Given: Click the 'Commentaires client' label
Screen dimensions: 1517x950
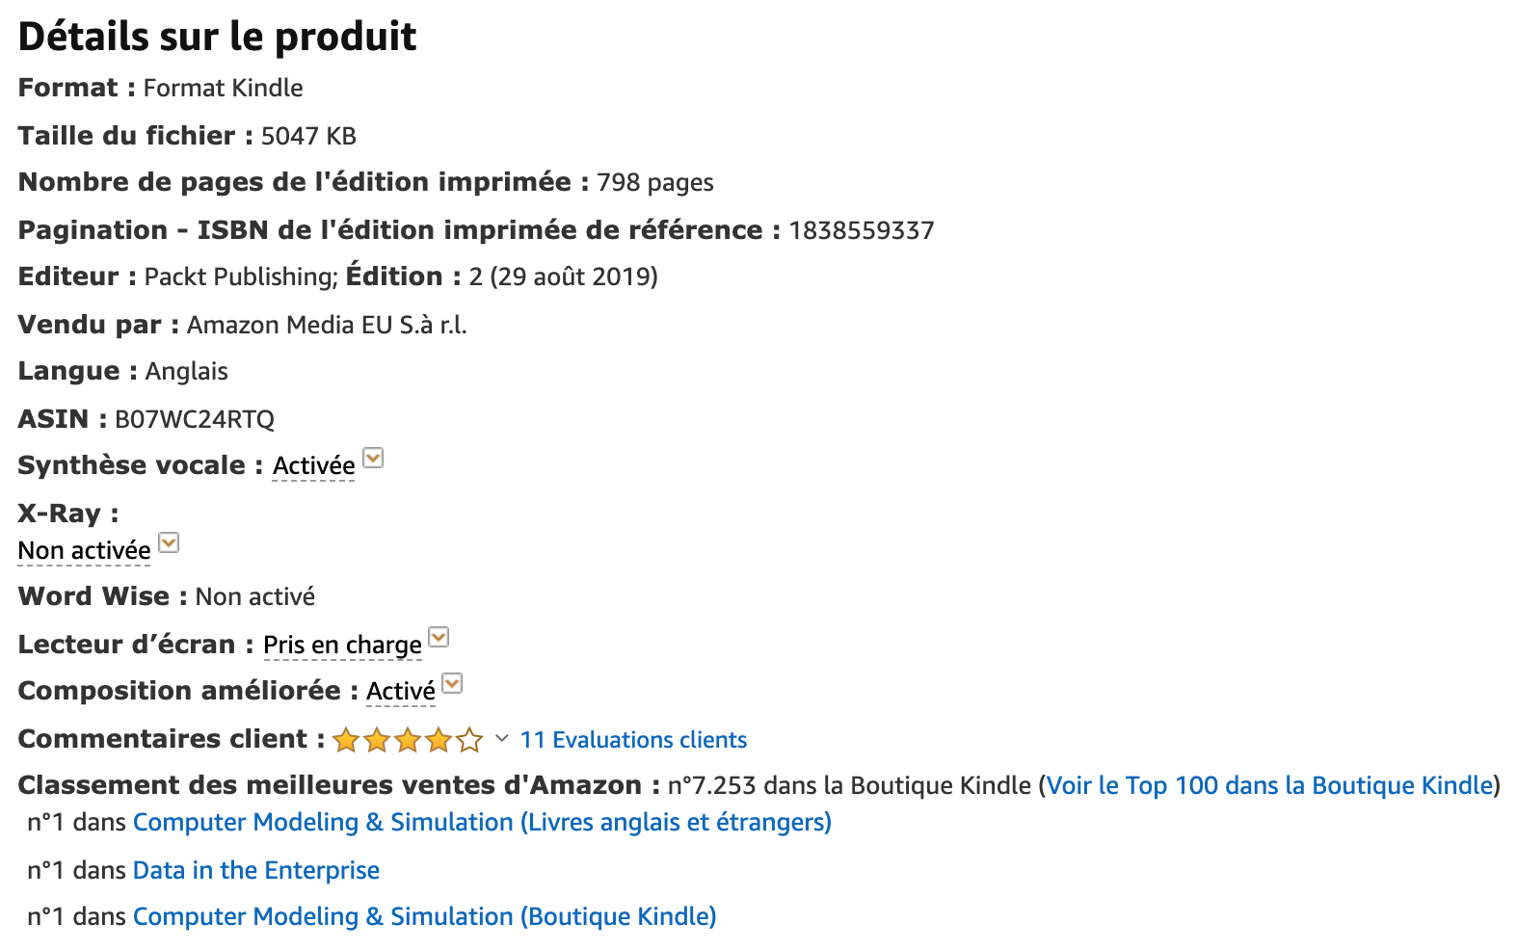Looking at the screenshot, I should click(163, 739).
